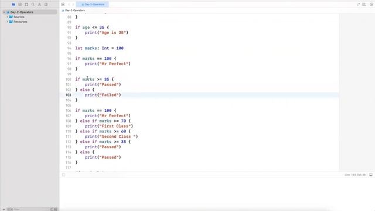Click the else if marks >= 35 line
Screen dimensions: 375x211
103,142
